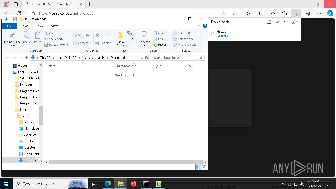Go up one folder level
Viewport: 336px width, 189px height.
pyautogui.click(x=26, y=58)
